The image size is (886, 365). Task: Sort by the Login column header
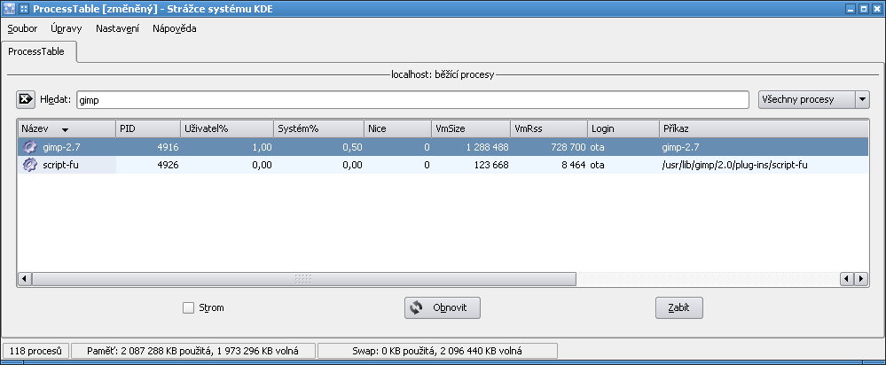pos(623,129)
